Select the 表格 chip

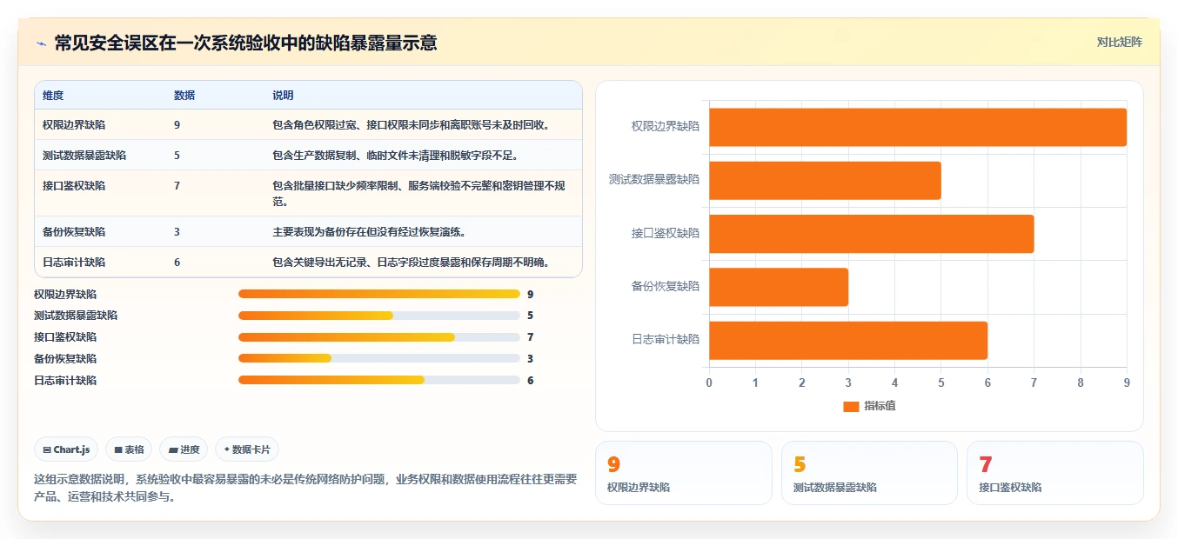click(129, 449)
